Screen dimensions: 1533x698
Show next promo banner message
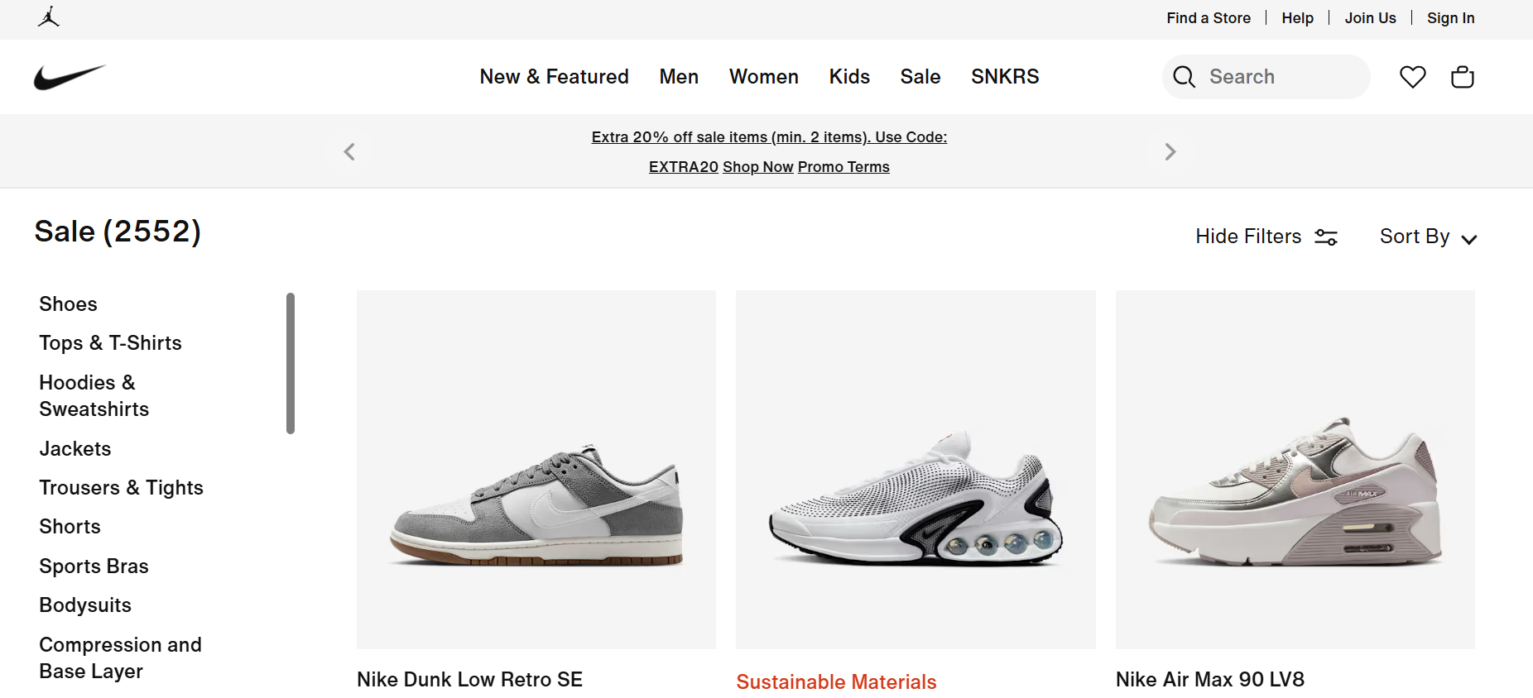click(1170, 151)
